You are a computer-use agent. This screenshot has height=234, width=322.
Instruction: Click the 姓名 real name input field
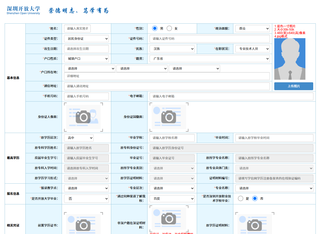(77, 29)
